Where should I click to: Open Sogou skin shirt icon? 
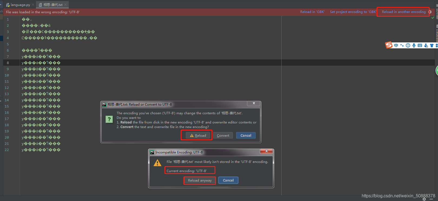[432, 45]
